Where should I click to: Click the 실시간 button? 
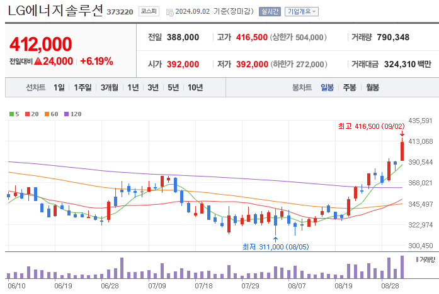click(270, 11)
